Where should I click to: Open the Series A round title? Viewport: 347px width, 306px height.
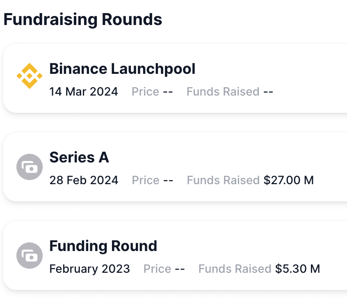click(79, 158)
